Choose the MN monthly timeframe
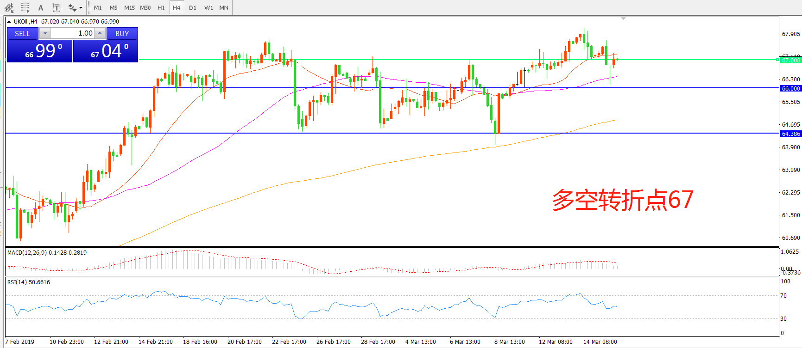The width and height of the screenshot is (802, 348). (224, 7)
